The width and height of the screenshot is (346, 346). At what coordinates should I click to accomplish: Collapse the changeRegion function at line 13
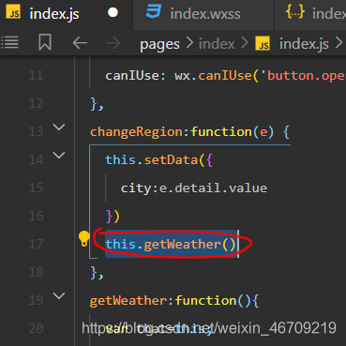[x=59, y=127]
